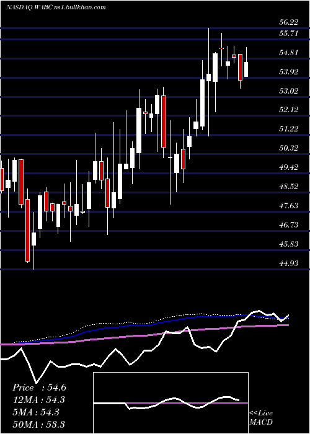This screenshot has width=310, height=434.
Task: Select the 46.73 price axis label
Action: 289,225
